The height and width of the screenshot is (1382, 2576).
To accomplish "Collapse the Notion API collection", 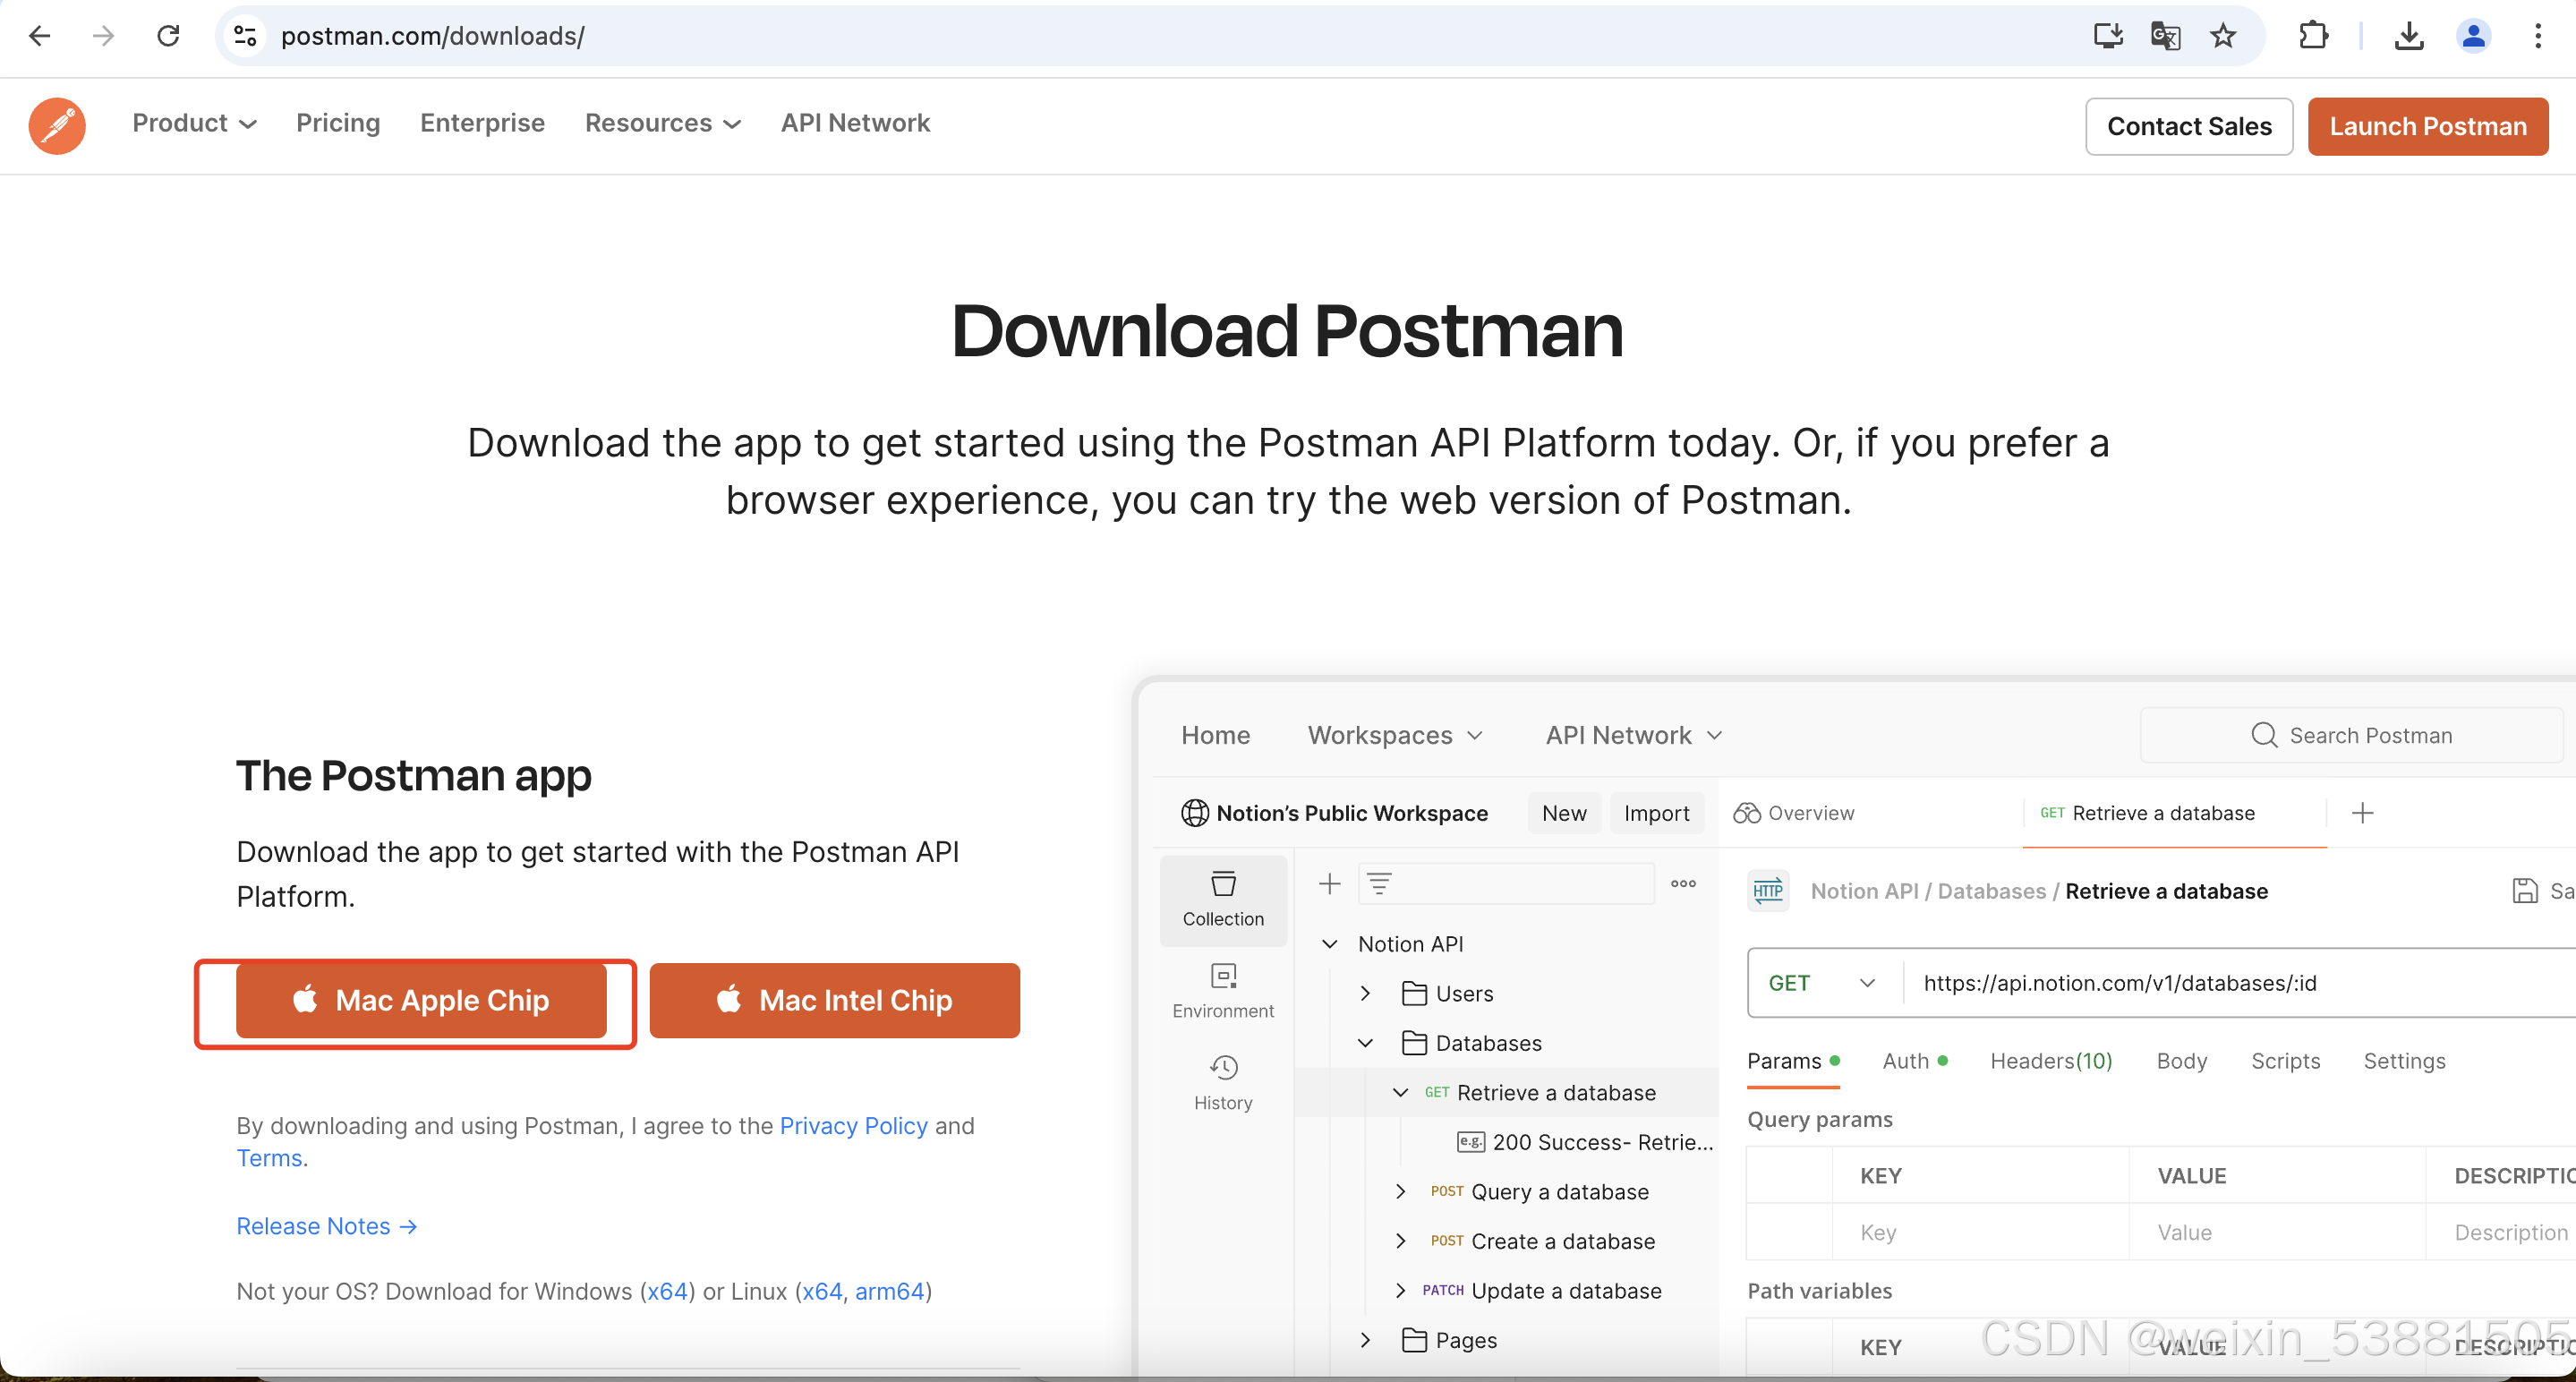I will [x=1329, y=943].
